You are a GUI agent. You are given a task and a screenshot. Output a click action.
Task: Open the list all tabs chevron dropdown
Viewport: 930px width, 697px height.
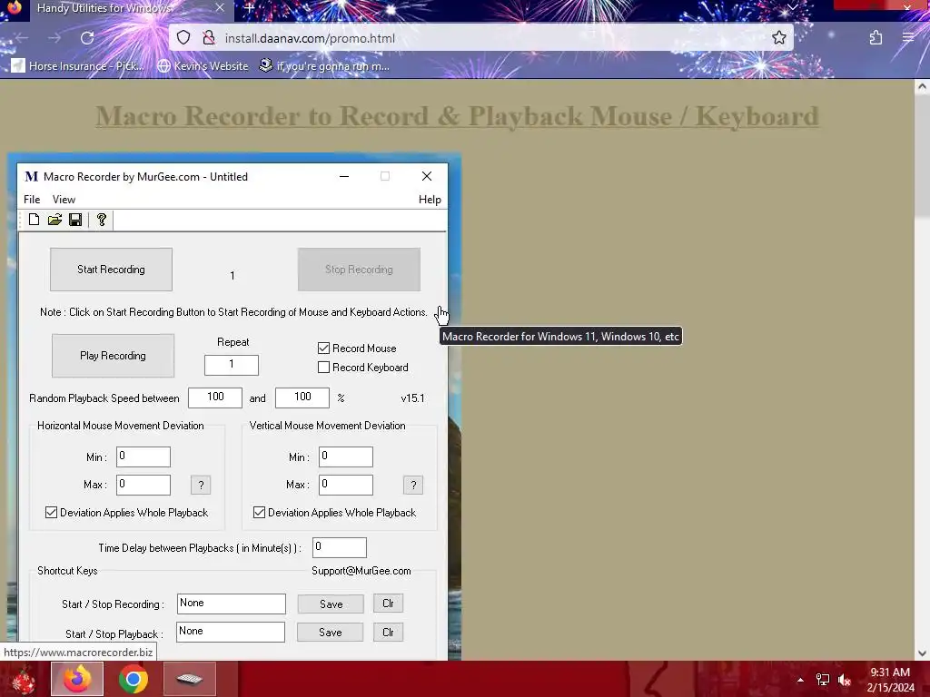point(792,7)
